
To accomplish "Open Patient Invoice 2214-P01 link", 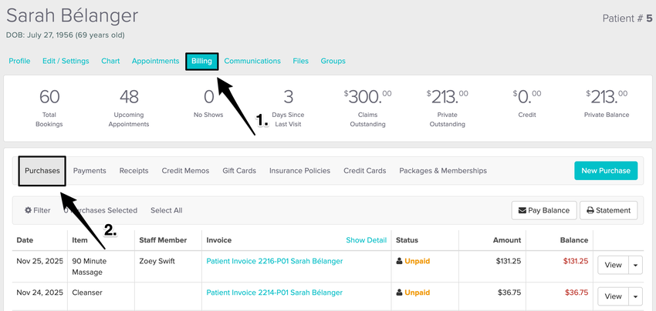I will 275,293.
